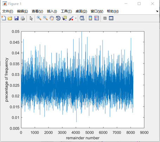Insert legend using toolbar icon

tap(97, 18)
